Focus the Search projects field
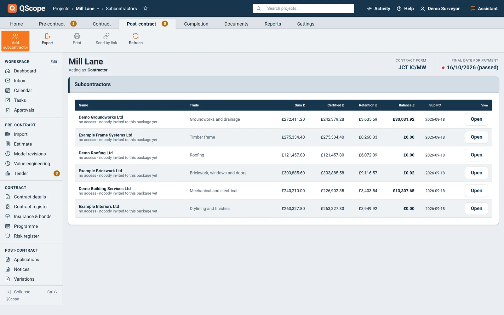The image size is (504, 315). [x=303, y=9]
